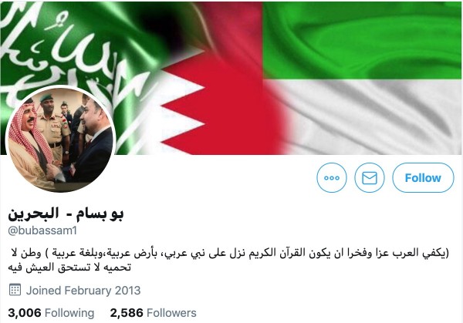The image size is (463, 323).
Task: Follow the @bubassam1 account
Action: coord(423,178)
